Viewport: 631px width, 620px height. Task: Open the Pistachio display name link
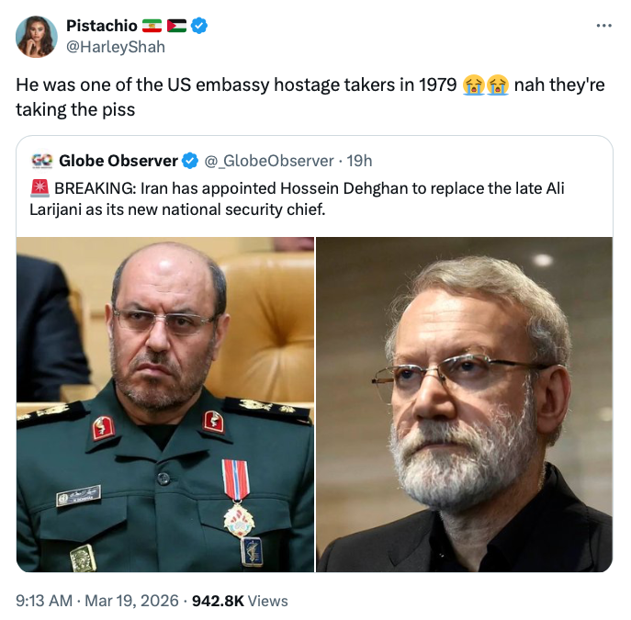click(x=101, y=26)
